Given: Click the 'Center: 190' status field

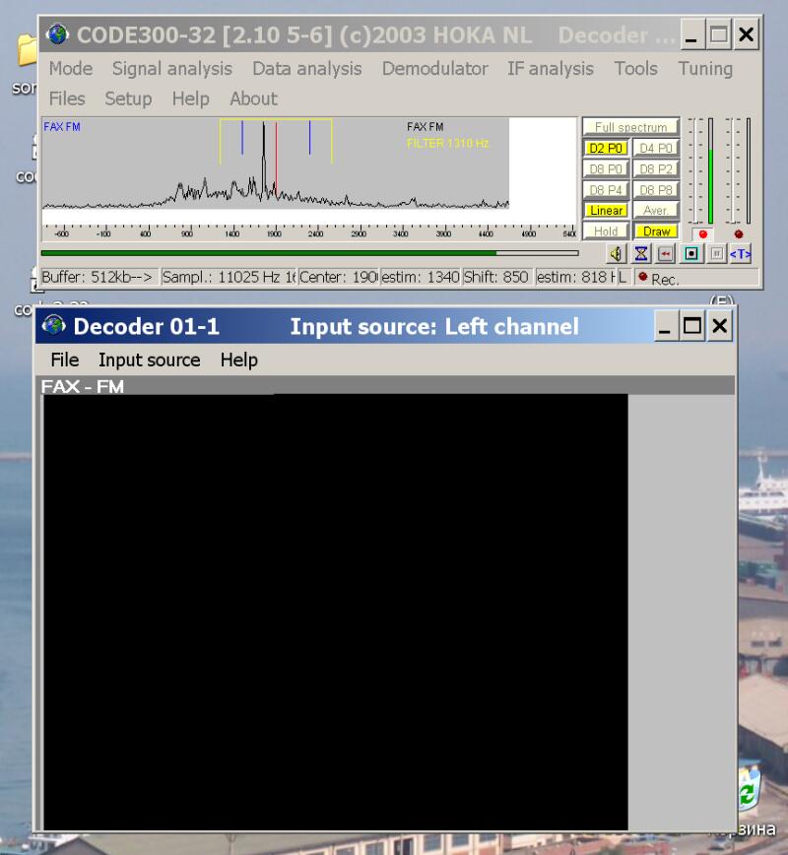Looking at the screenshot, I should (338, 277).
